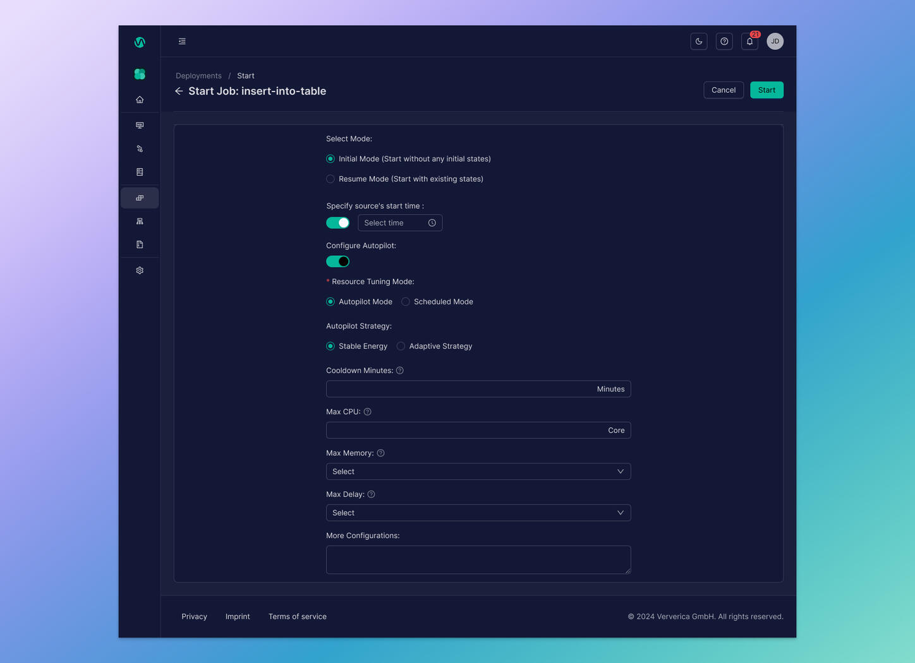915x663 pixels.
Task: Select the Adaptive Strategy option
Action: pos(401,346)
